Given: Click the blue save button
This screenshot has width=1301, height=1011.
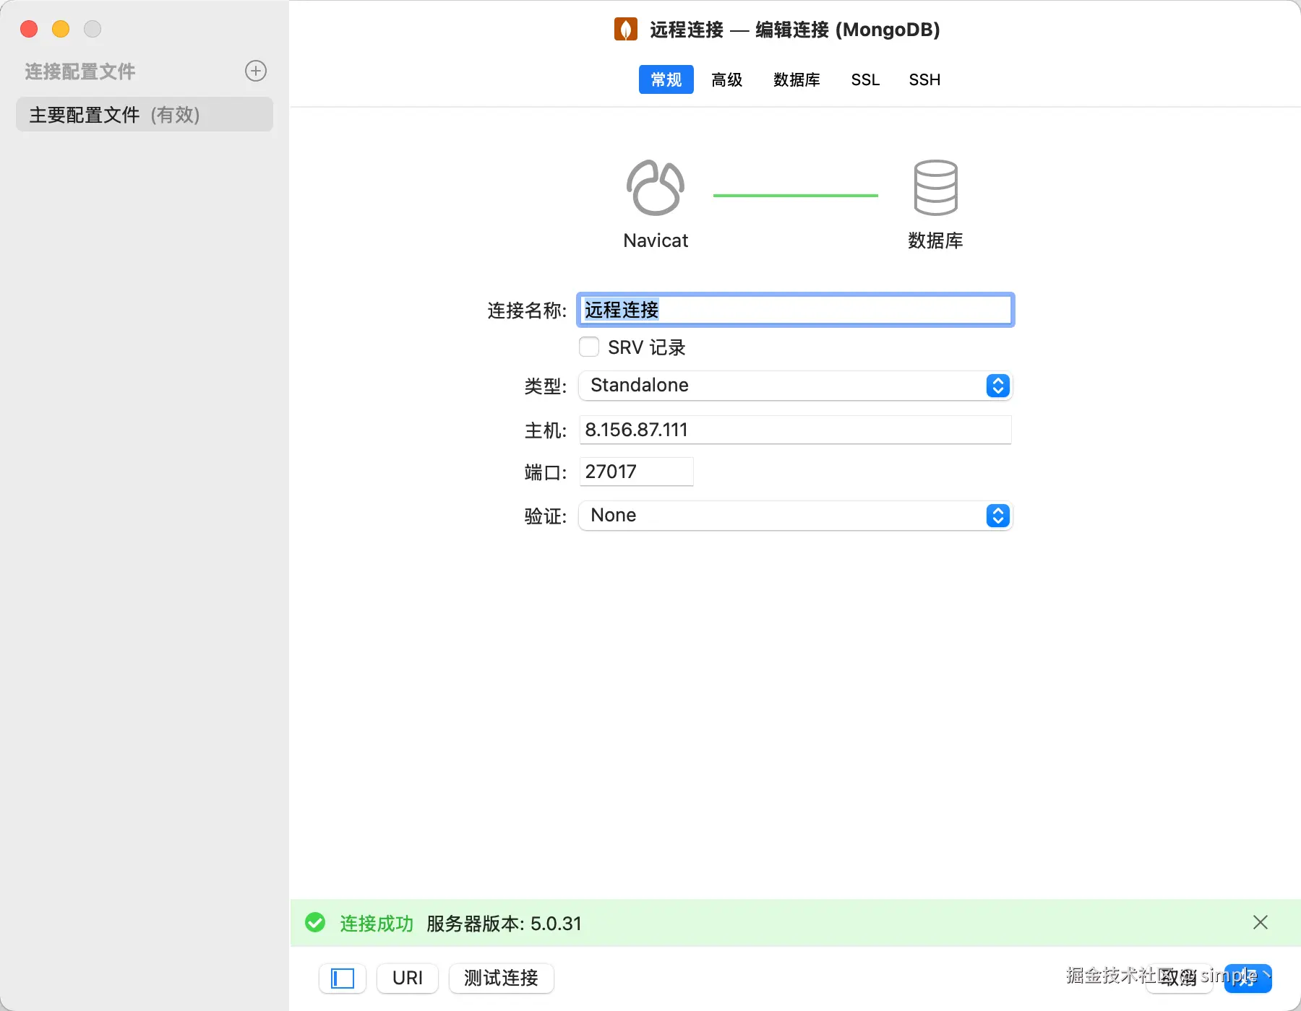Looking at the screenshot, I should [1248, 979].
